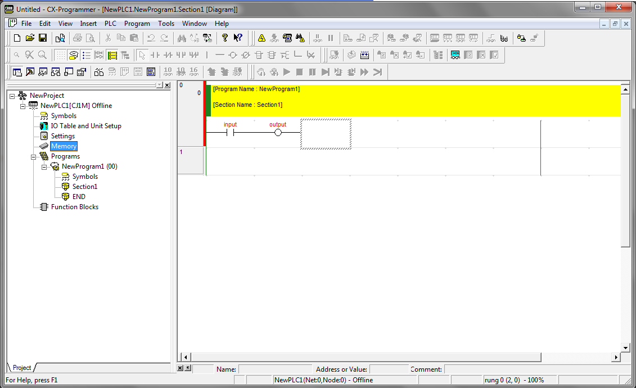The image size is (636, 388).
Task: Select the END section item
Action: coord(79,197)
